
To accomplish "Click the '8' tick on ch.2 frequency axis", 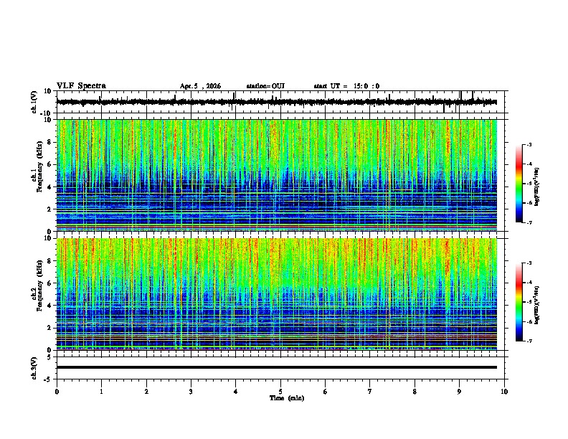I will point(49,261).
